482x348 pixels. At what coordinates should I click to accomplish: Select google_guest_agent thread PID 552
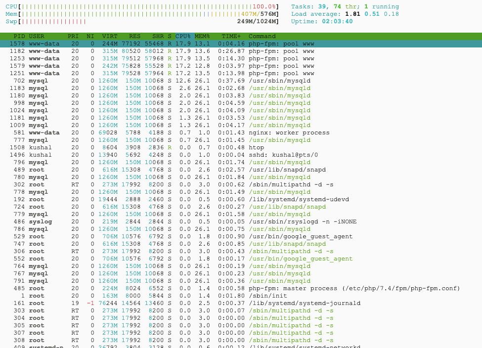coord(241,259)
